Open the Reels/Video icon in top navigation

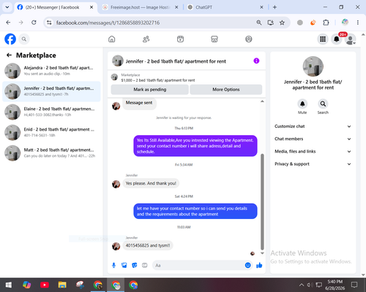point(180,39)
